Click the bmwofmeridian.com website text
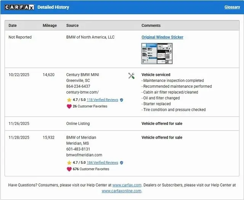 coord(84,155)
